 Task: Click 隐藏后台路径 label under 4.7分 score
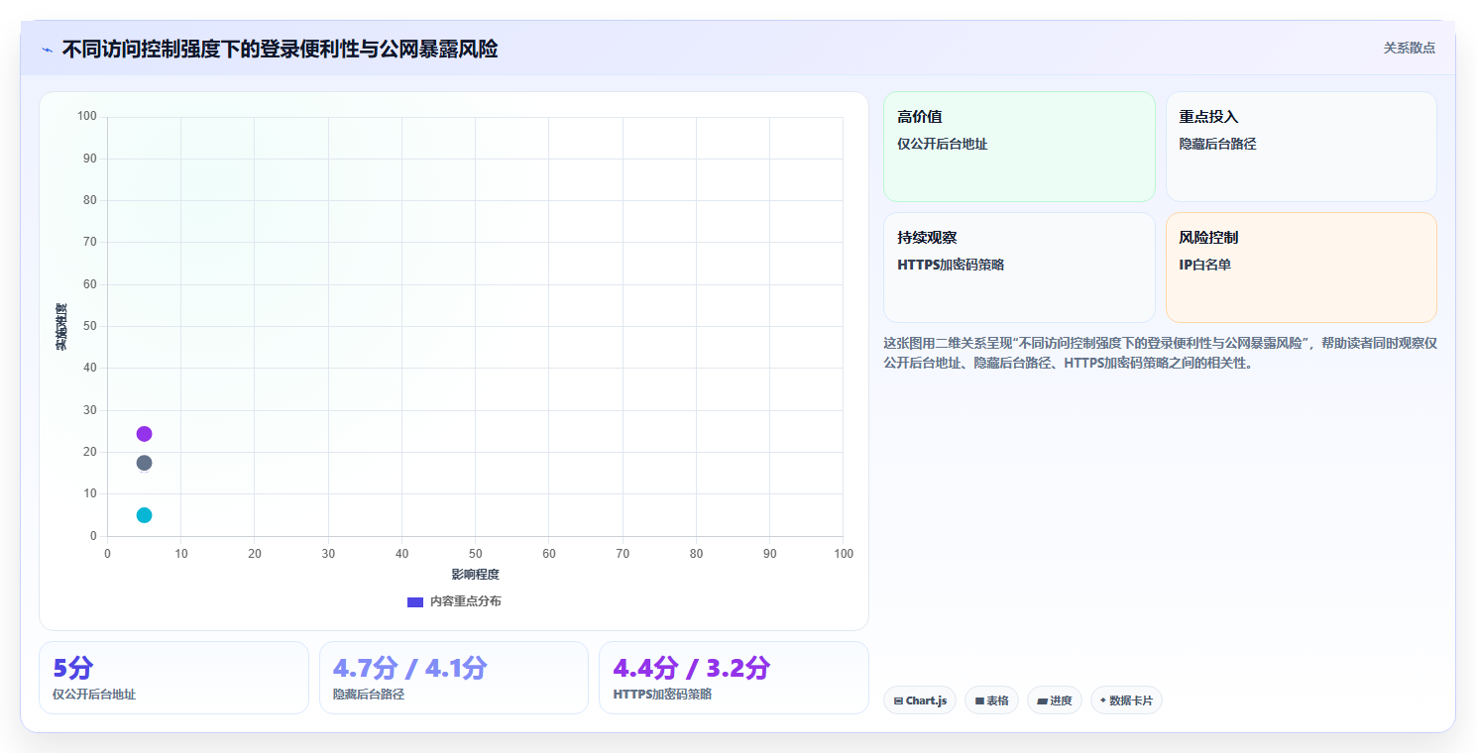[x=369, y=695]
